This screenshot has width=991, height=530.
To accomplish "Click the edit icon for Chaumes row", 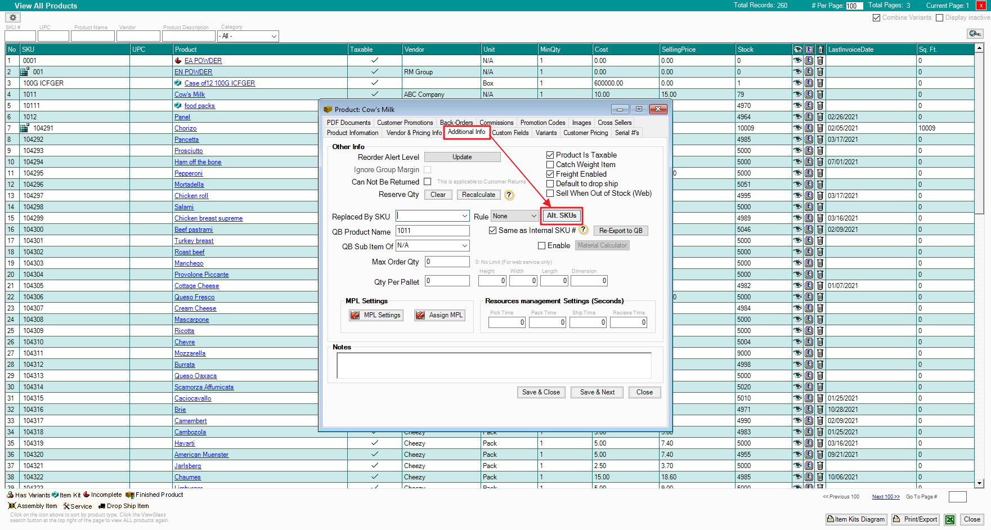I will click(809, 477).
